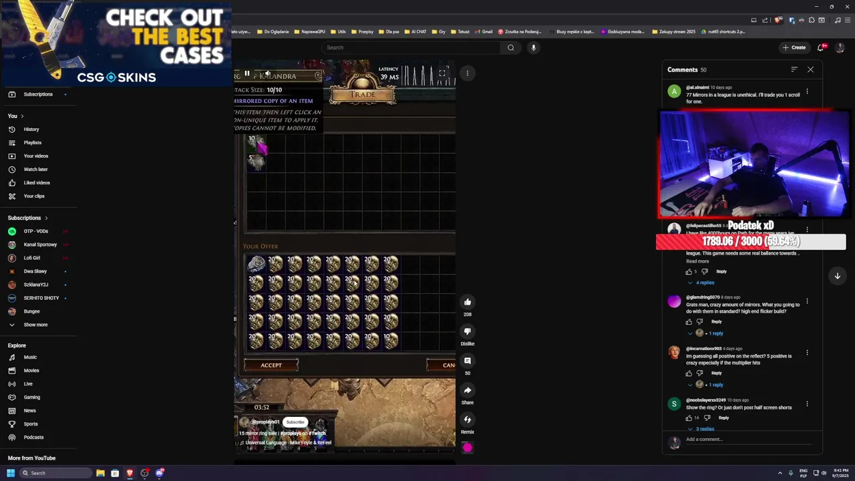This screenshot has width=855, height=481.
Task: Open Brave browser from taskbar
Action: pyautogui.click(x=130, y=473)
